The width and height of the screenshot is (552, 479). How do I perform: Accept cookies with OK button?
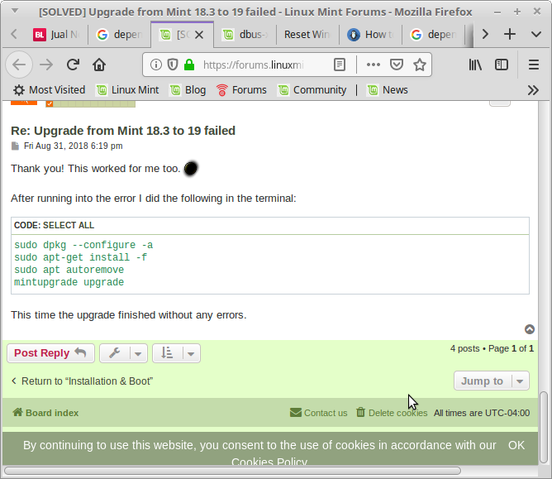tap(516, 445)
